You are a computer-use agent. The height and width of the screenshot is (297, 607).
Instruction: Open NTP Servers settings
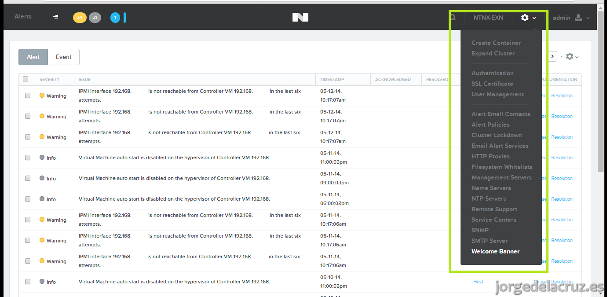pyautogui.click(x=489, y=198)
